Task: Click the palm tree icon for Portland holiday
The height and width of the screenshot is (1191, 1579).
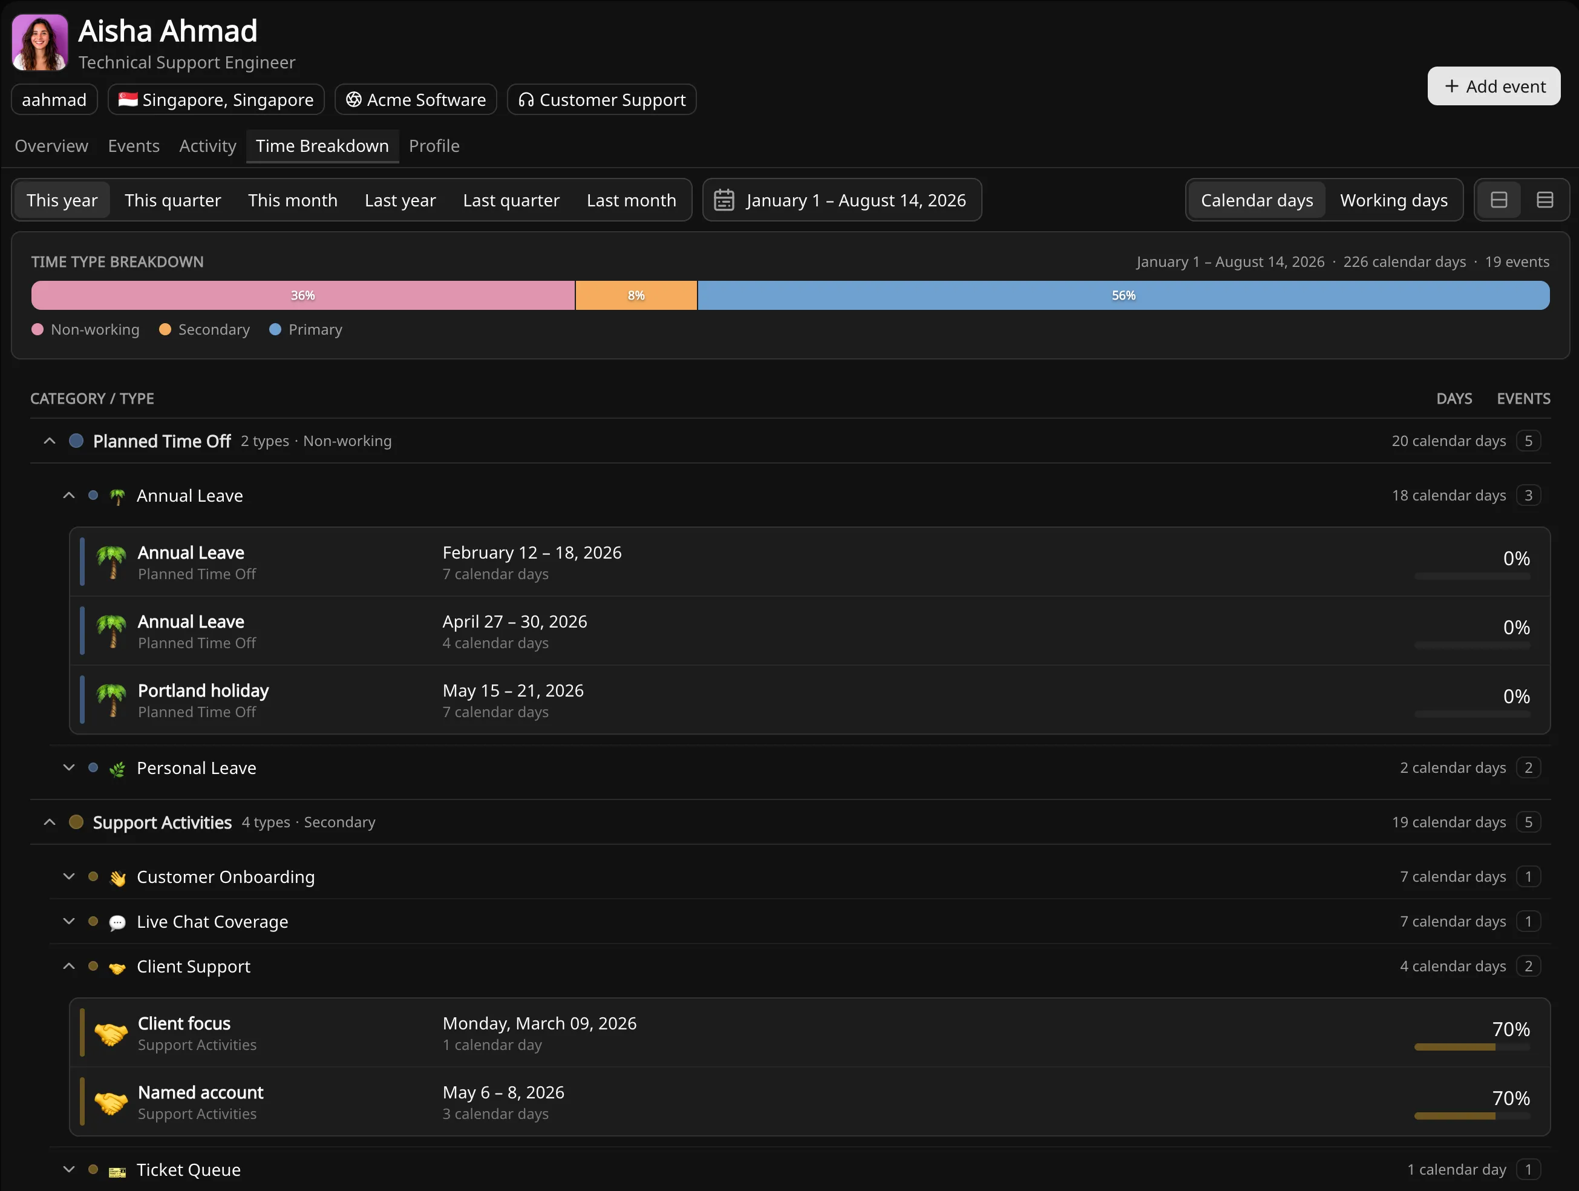Action: pyautogui.click(x=111, y=700)
